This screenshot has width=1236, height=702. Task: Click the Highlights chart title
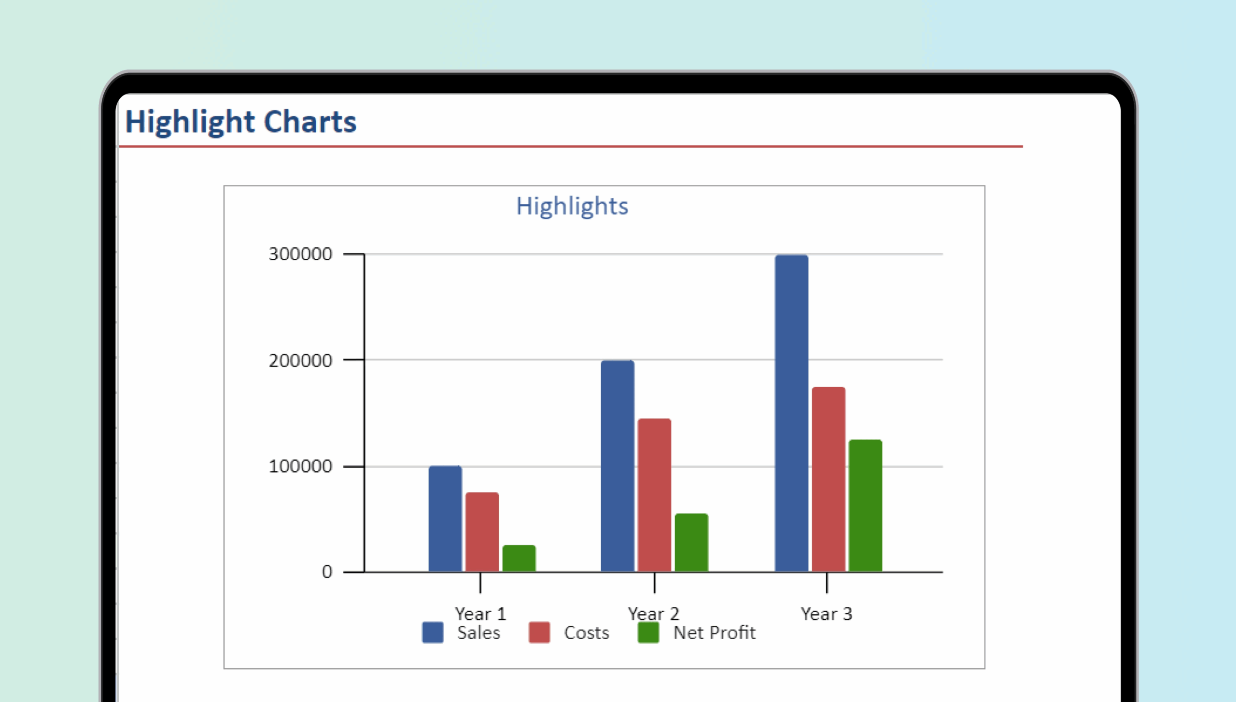572,206
